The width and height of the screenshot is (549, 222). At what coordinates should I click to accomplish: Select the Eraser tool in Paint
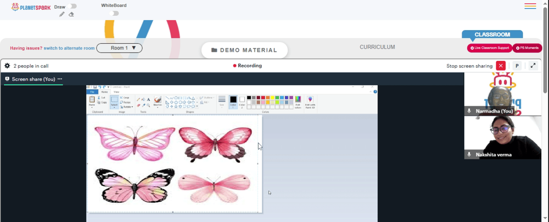click(x=138, y=105)
